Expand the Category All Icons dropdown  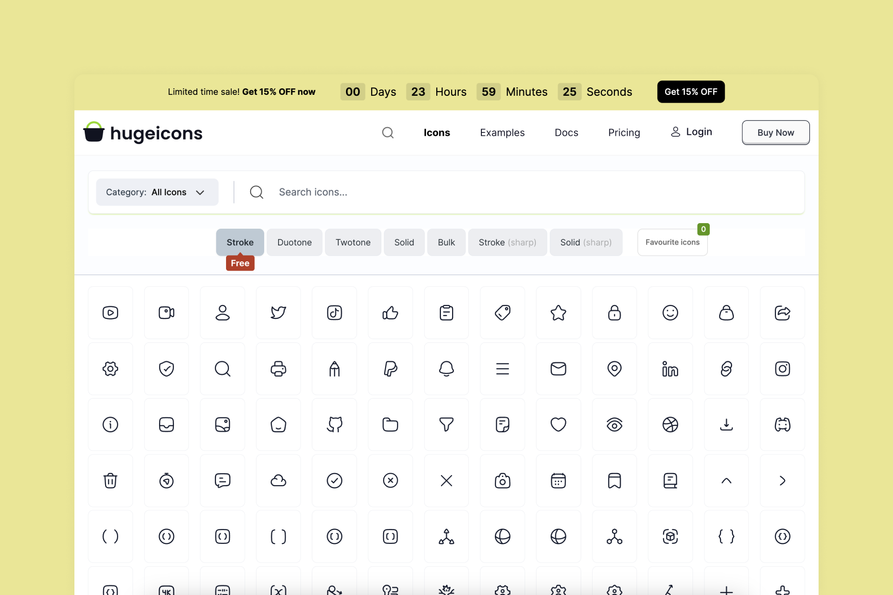coord(157,192)
